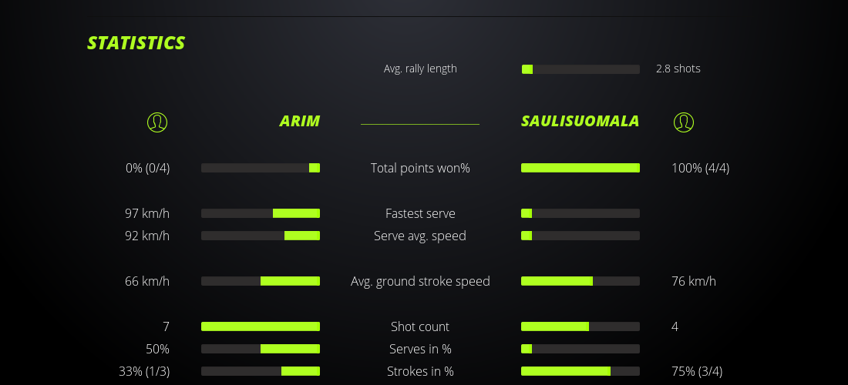This screenshot has width=848, height=385.
Task: Click the SAULISUOMALA player name
Action: pos(580,122)
